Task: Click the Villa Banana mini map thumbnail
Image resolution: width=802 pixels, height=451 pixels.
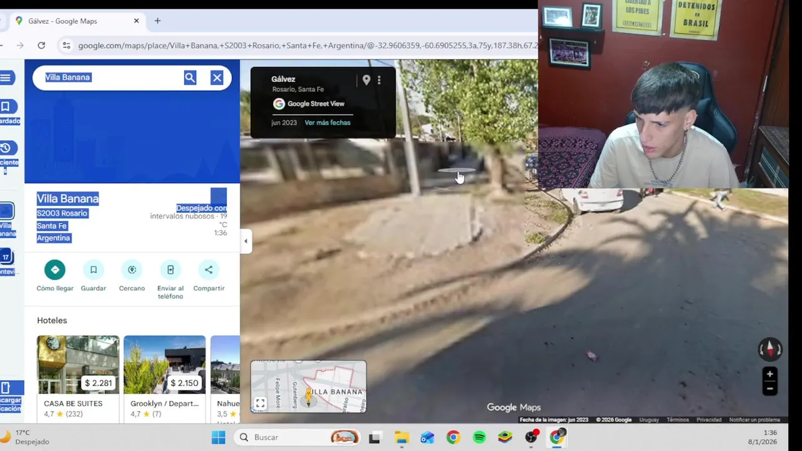Action: click(308, 386)
